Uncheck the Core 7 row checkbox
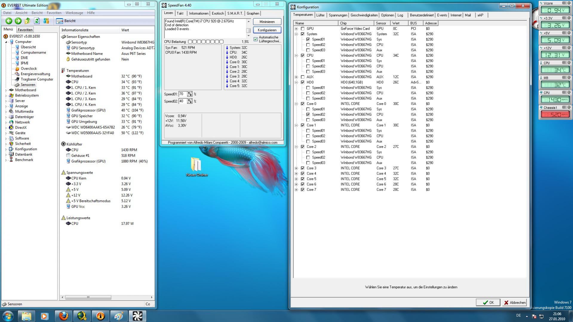 coord(302,190)
